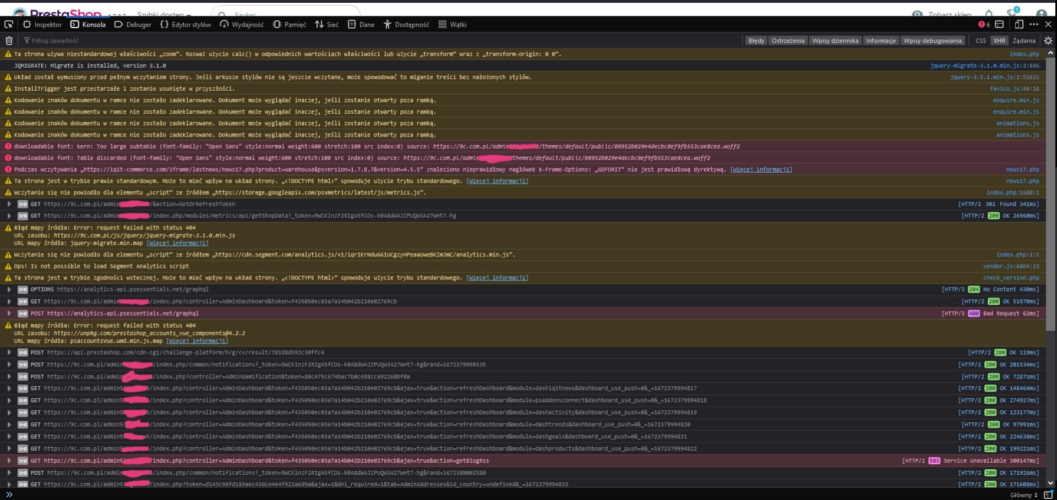This screenshot has width=1057, height=500.
Task: Open the jquery-migrate-3.1.0.min.js:2:696 source link
Action: [984, 65]
